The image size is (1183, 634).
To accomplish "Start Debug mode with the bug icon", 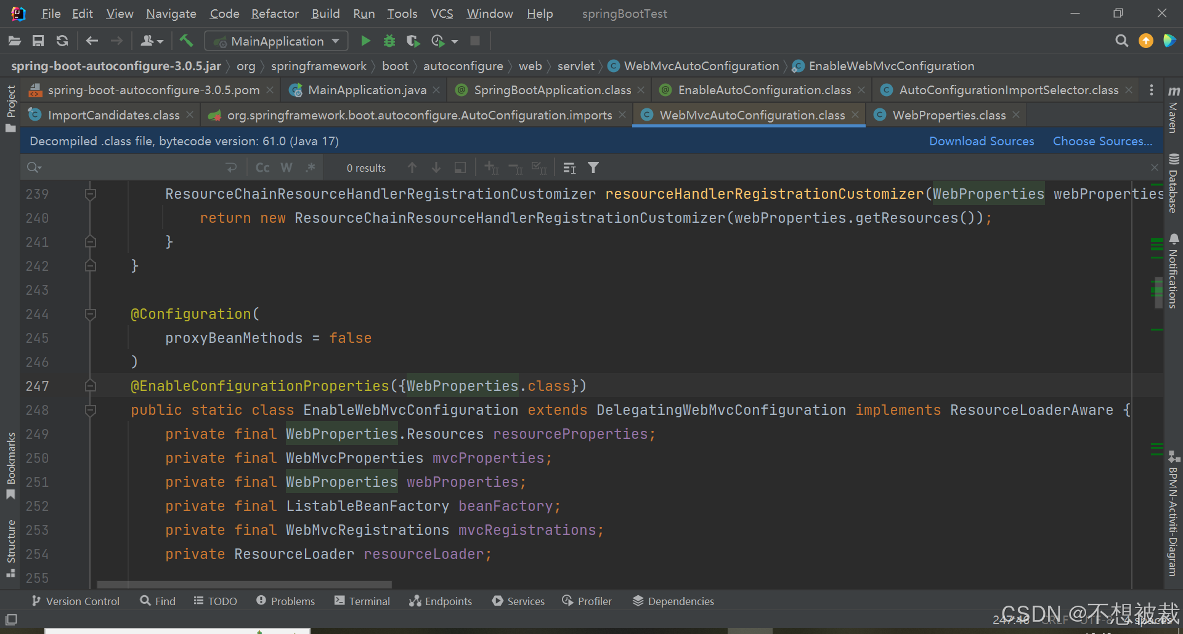I will pos(389,41).
